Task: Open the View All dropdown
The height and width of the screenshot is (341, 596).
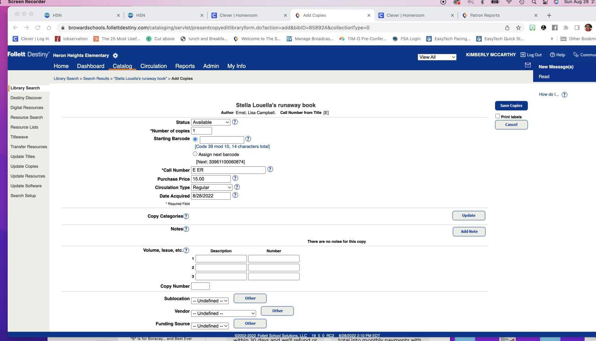Action: pyautogui.click(x=437, y=57)
